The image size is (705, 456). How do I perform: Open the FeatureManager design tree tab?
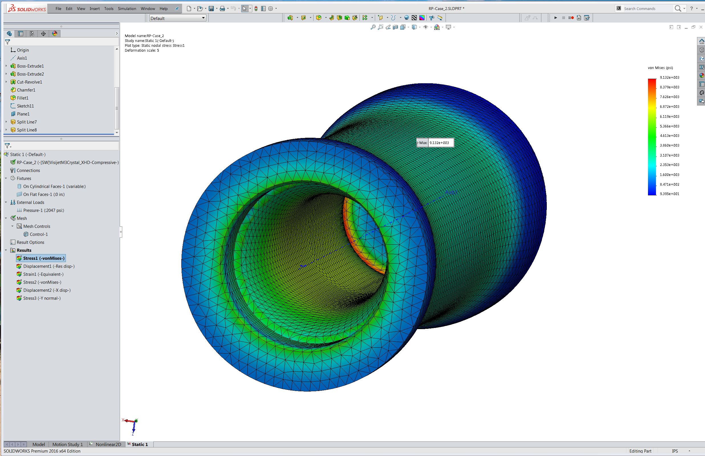(9, 33)
